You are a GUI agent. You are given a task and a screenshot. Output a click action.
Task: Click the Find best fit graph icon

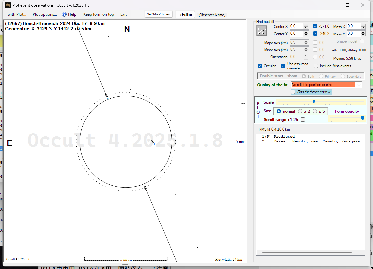(x=262, y=31)
